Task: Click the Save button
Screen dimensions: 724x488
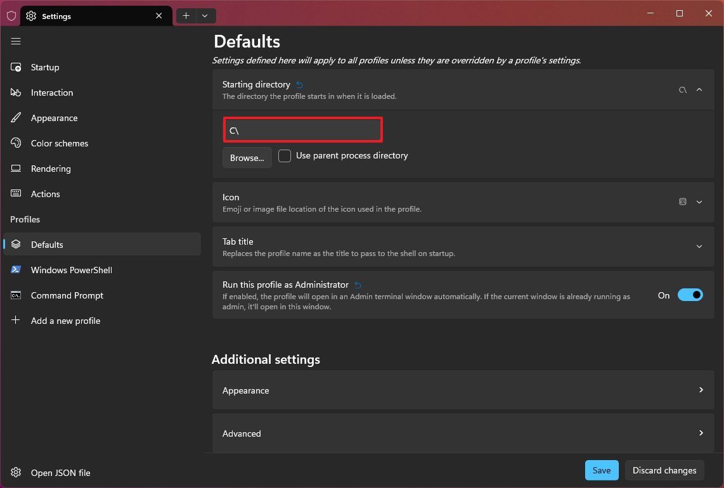Action: pos(601,470)
